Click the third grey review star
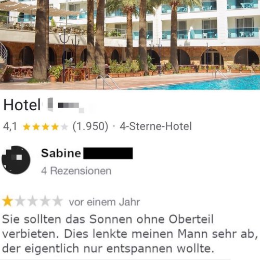The image size is (260, 260). pos(33,201)
